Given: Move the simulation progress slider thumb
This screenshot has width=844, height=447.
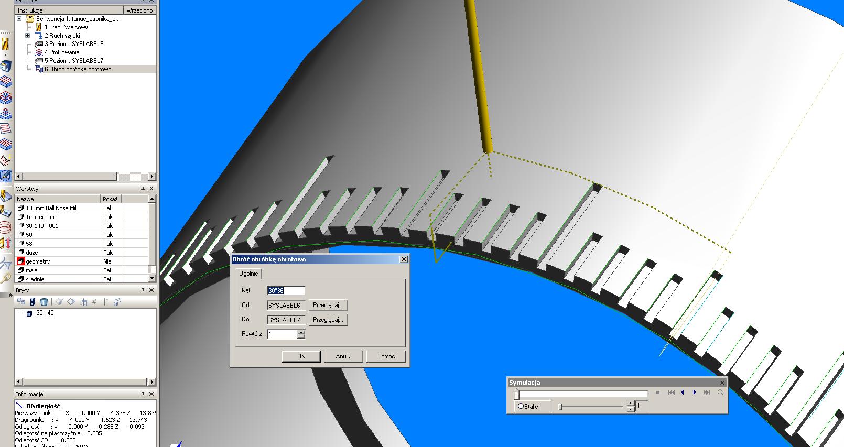Looking at the screenshot, I should (516, 394).
